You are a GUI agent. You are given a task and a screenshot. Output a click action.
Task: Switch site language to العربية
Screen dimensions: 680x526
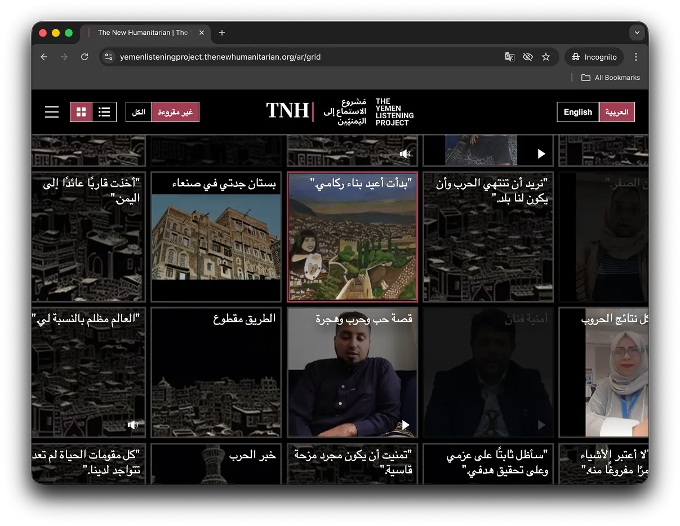point(616,112)
